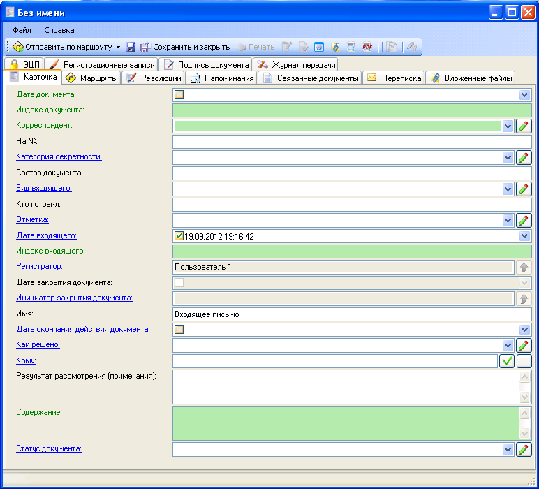The width and height of the screenshot is (539, 489).
Task: Enable the Дата документа checkbox
Action: tap(179, 95)
